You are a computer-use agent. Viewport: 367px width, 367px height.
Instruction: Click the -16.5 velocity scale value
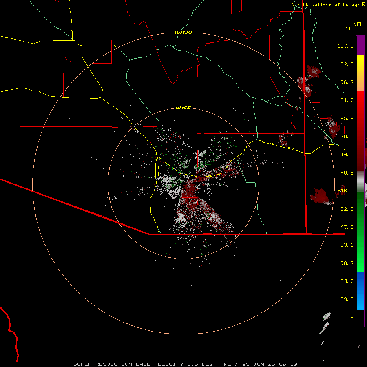[345, 191]
